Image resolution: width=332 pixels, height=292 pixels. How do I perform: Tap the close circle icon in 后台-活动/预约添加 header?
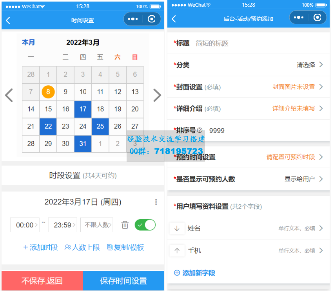(318, 18)
